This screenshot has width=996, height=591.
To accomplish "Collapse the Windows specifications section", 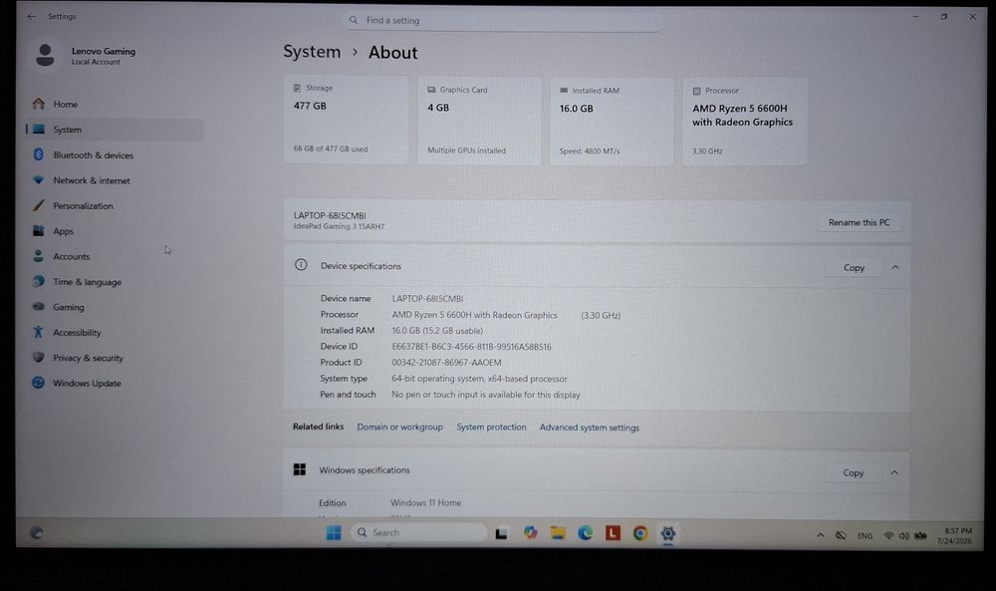I will click(x=894, y=472).
